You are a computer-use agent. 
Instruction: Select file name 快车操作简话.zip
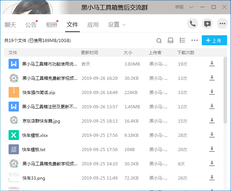(x=39, y=93)
